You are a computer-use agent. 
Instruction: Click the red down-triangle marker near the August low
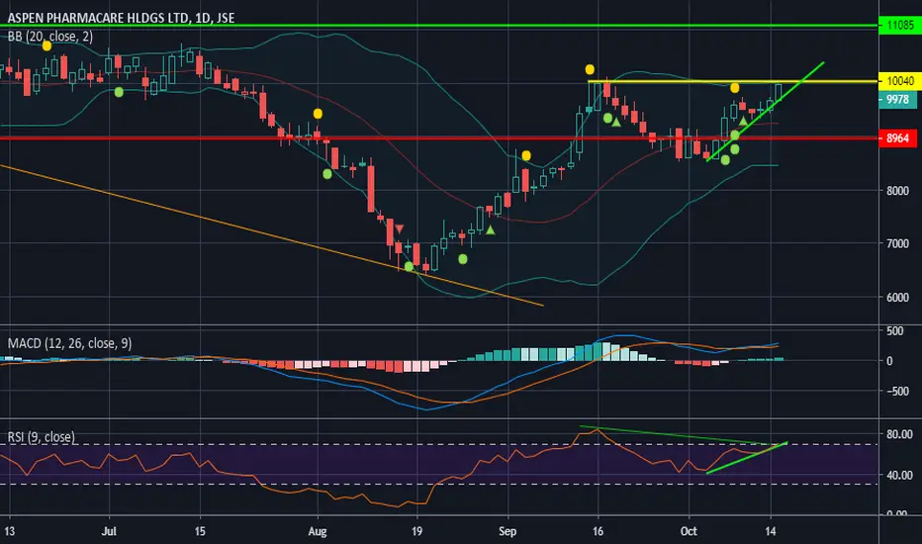(400, 228)
